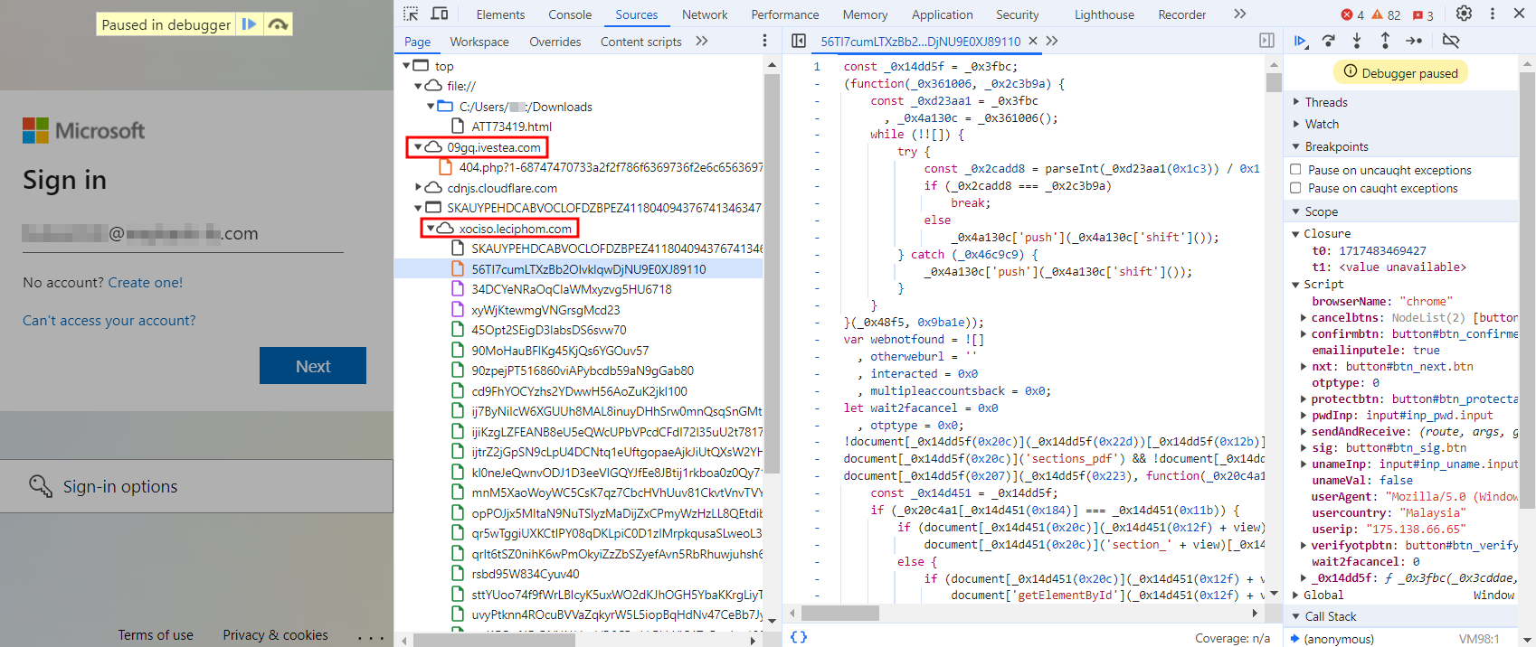Open the Overrides navigator tab
1536x647 pixels.
[x=555, y=42]
